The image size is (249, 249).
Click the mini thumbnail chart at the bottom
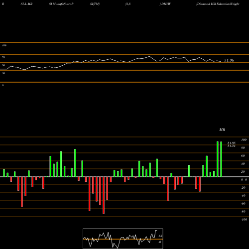[x=123, y=239]
